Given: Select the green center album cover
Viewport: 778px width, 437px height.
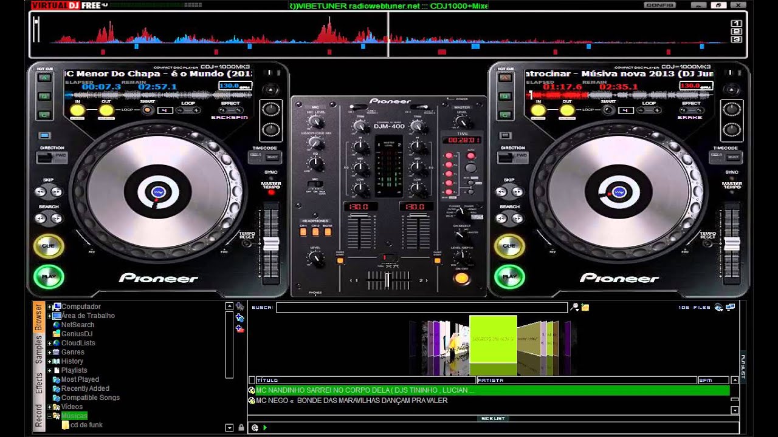Looking at the screenshot, I should pyautogui.click(x=493, y=339).
